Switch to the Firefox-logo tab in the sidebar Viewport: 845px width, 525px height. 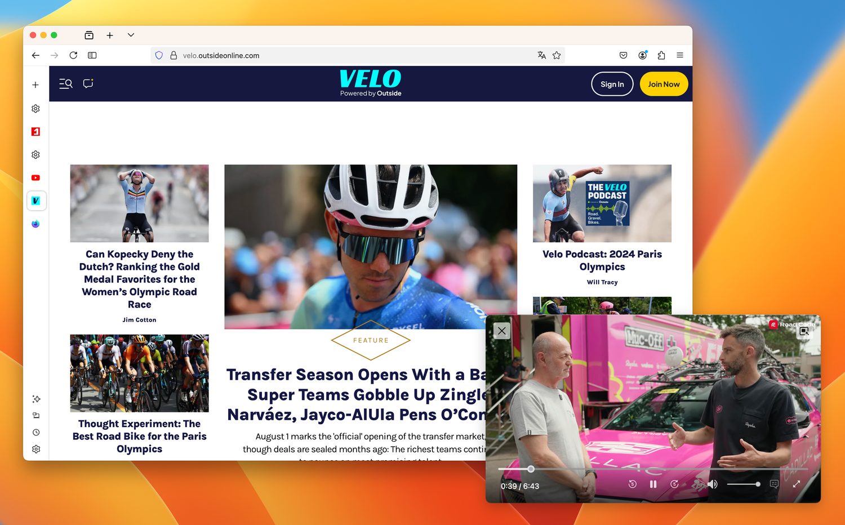[35, 224]
